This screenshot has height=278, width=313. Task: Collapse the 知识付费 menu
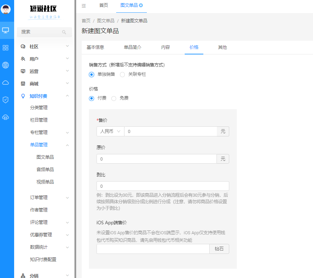coord(68,96)
